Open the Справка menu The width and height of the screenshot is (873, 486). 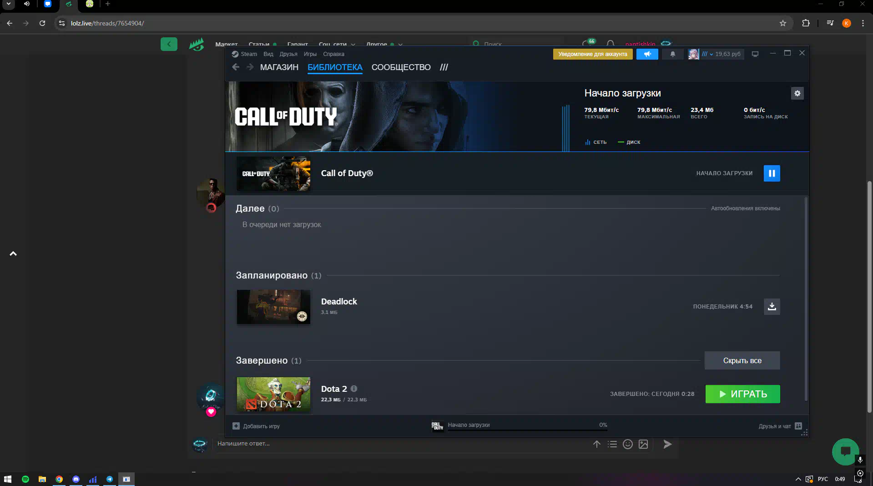pos(333,54)
